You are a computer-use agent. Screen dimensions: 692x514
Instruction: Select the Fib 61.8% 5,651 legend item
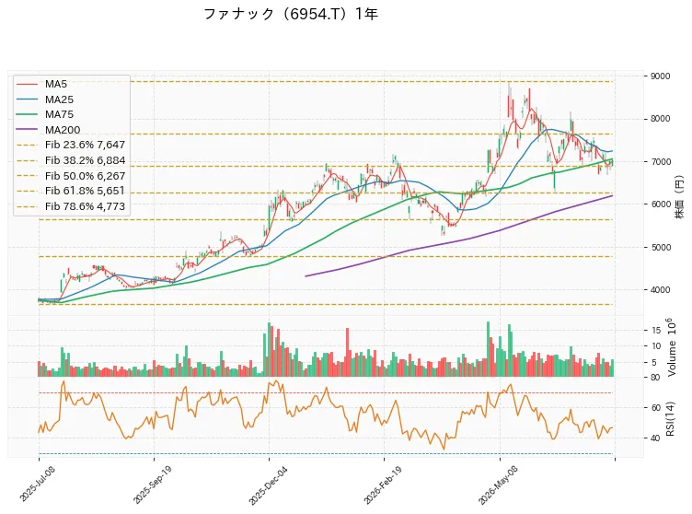pyautogui.click(x=71, y=191)
